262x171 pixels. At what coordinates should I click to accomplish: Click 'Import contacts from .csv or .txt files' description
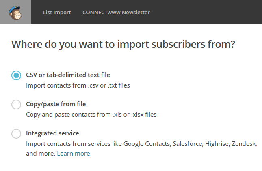click(x=78, y=85)
